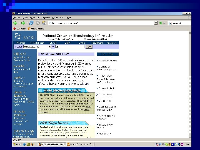Open the Arquivo menu
The height and width of the screenshot is (150, 200).
click(x=16, y=18)
